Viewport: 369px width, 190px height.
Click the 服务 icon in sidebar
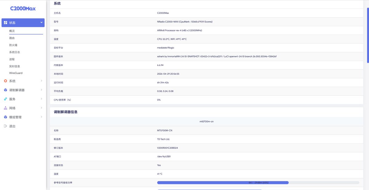6,99
